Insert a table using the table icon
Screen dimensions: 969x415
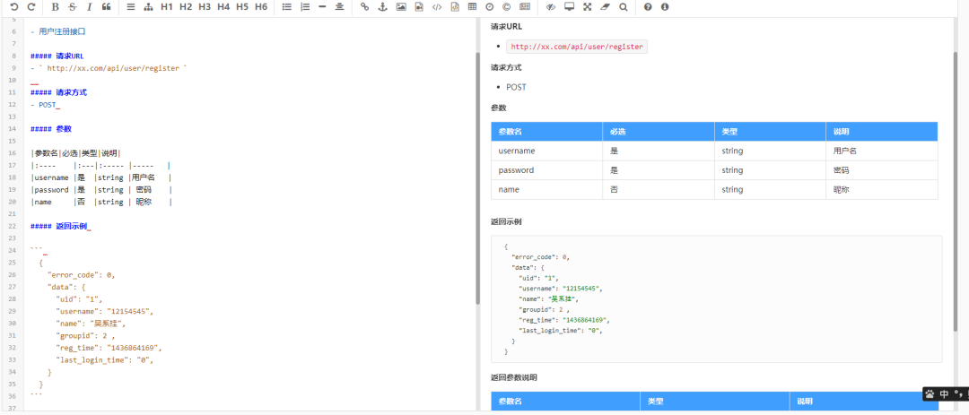coord(472,7)
